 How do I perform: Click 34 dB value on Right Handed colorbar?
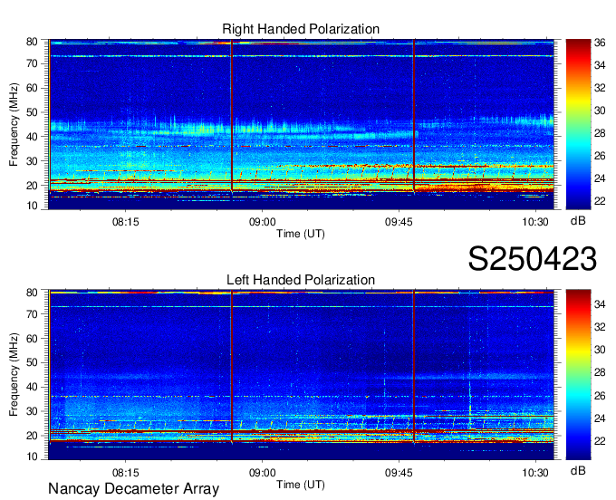click(x=600, y=65)
